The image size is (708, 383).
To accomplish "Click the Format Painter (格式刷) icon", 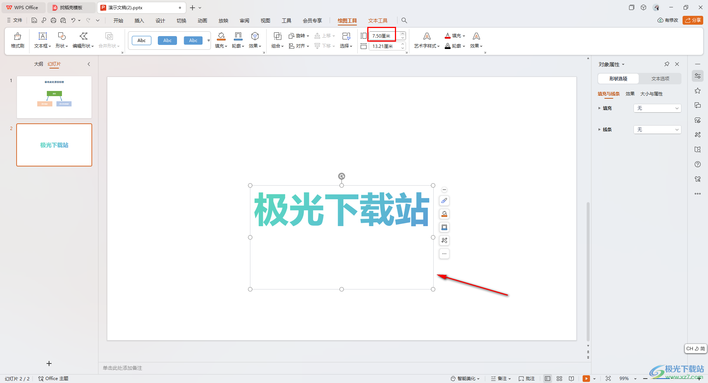I will tap(17, 36).
